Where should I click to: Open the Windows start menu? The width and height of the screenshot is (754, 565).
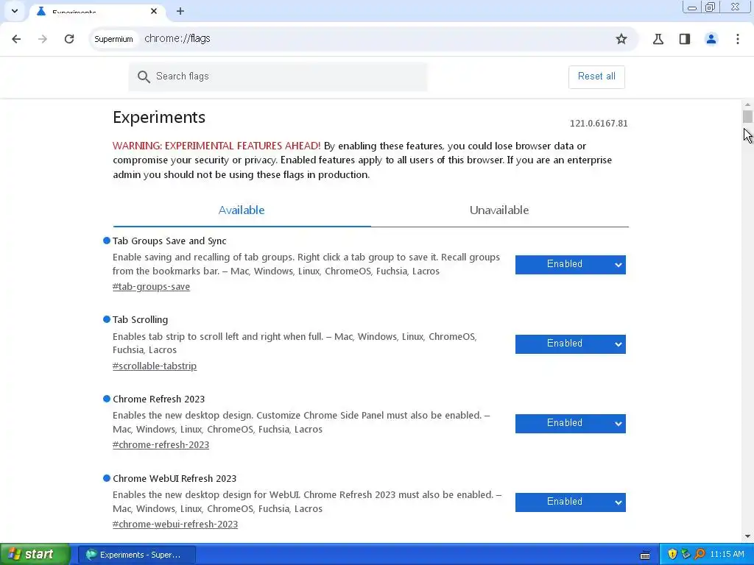click(35, 554)
